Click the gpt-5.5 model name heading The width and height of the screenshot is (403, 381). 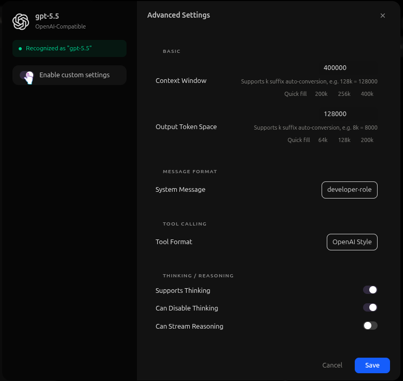[47, 16]
